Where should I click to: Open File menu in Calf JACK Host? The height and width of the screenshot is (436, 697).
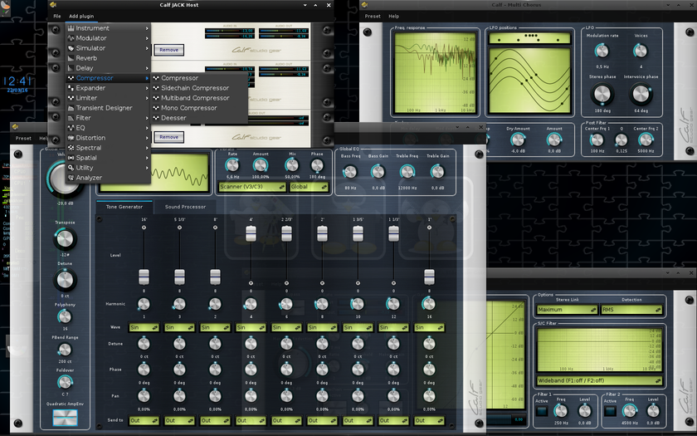pos(57,16)
